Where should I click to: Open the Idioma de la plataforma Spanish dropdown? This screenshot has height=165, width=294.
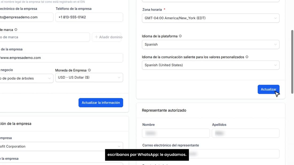pyautogui.click(x=211, y=44)
